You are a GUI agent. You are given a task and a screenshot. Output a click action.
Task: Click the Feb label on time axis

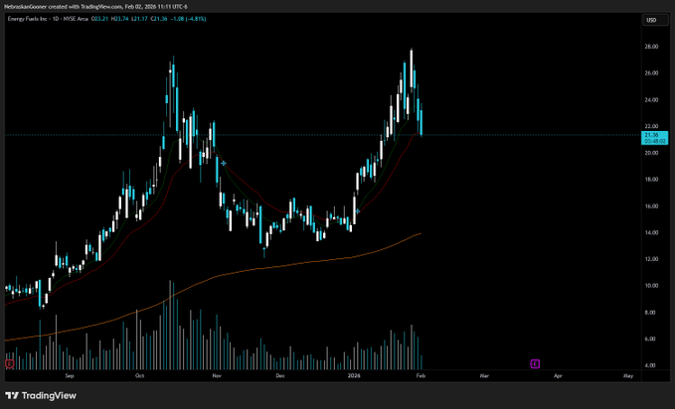[x=421, y=377]
